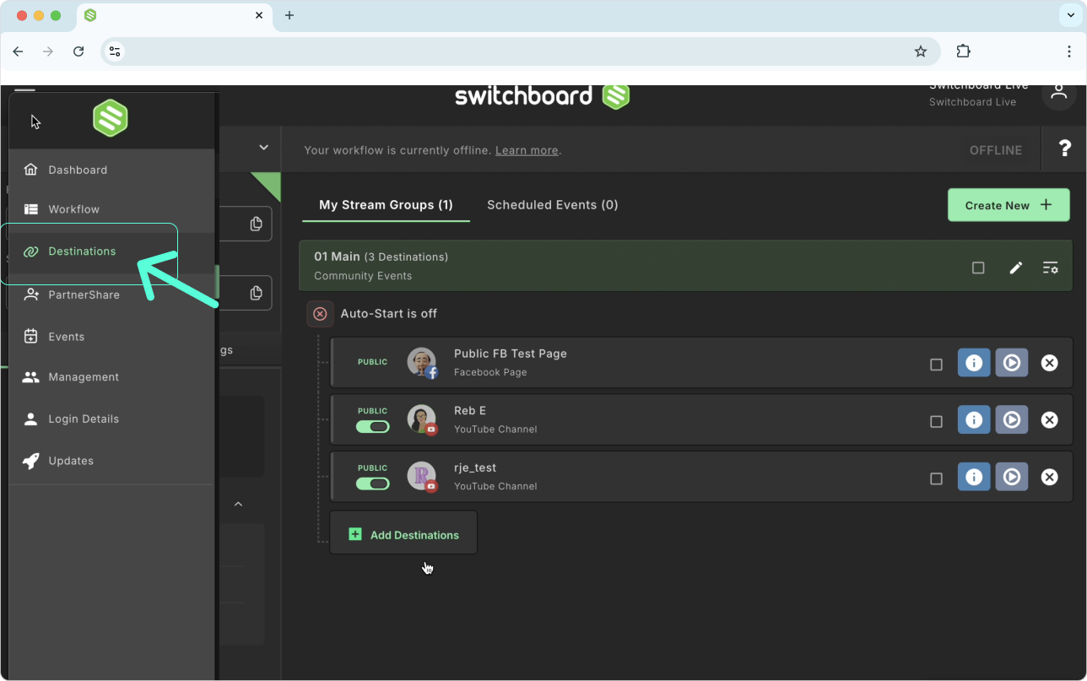This screenshot has width=1087, height=681.
Task: Collapse the left panel section with up chevron
Action: click(x=238, y=504)
